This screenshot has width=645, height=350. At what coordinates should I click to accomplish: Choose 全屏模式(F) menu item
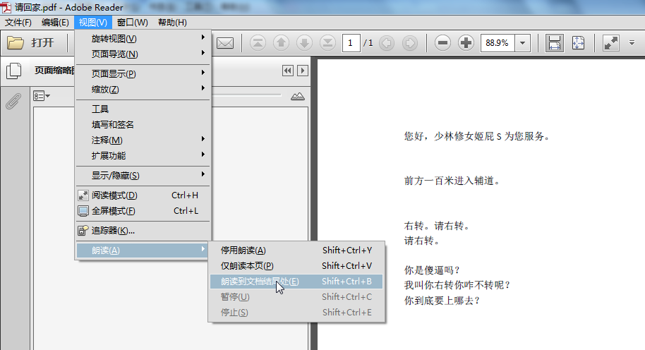coord(143,212)
